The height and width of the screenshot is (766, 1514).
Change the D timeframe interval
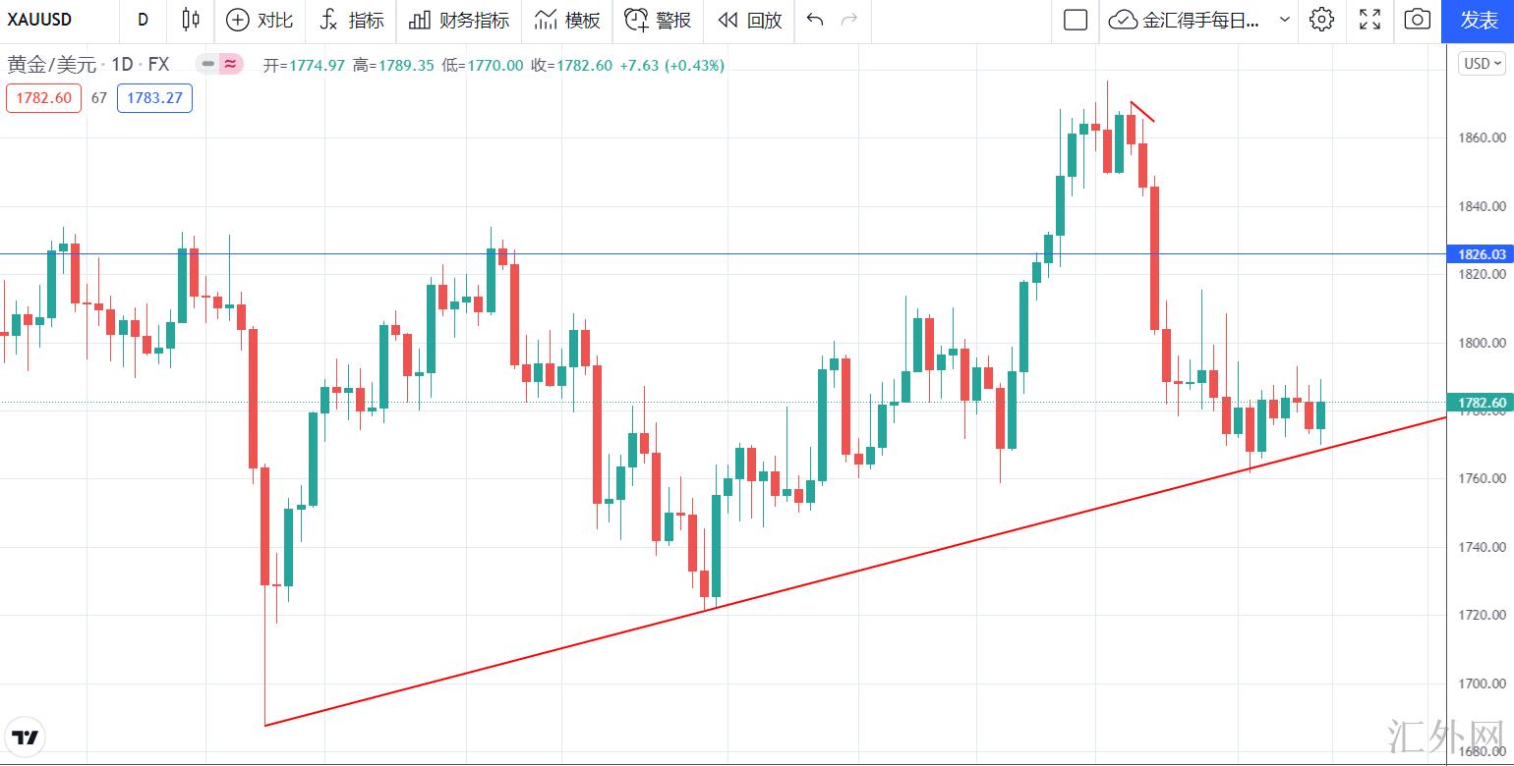144,20
